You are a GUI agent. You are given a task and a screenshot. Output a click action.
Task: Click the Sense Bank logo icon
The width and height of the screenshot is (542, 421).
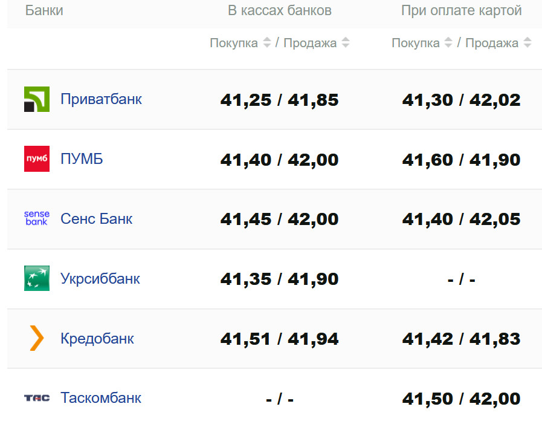point(37,218)
